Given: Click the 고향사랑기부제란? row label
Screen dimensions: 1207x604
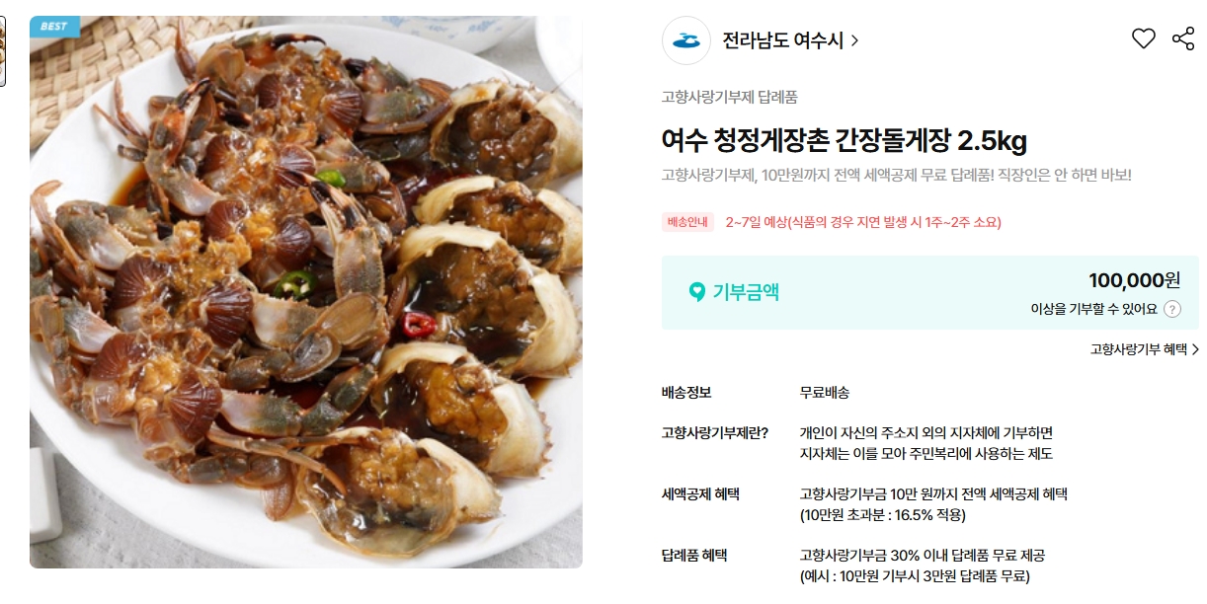Looking at the screenshot, I should point(715,433).
